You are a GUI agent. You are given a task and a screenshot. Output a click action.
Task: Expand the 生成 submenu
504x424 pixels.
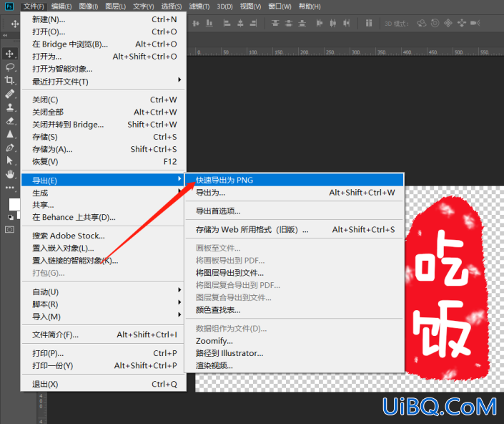[104, 193]
